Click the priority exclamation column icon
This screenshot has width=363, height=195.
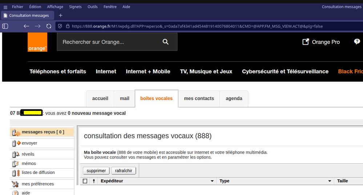(94, 181)
